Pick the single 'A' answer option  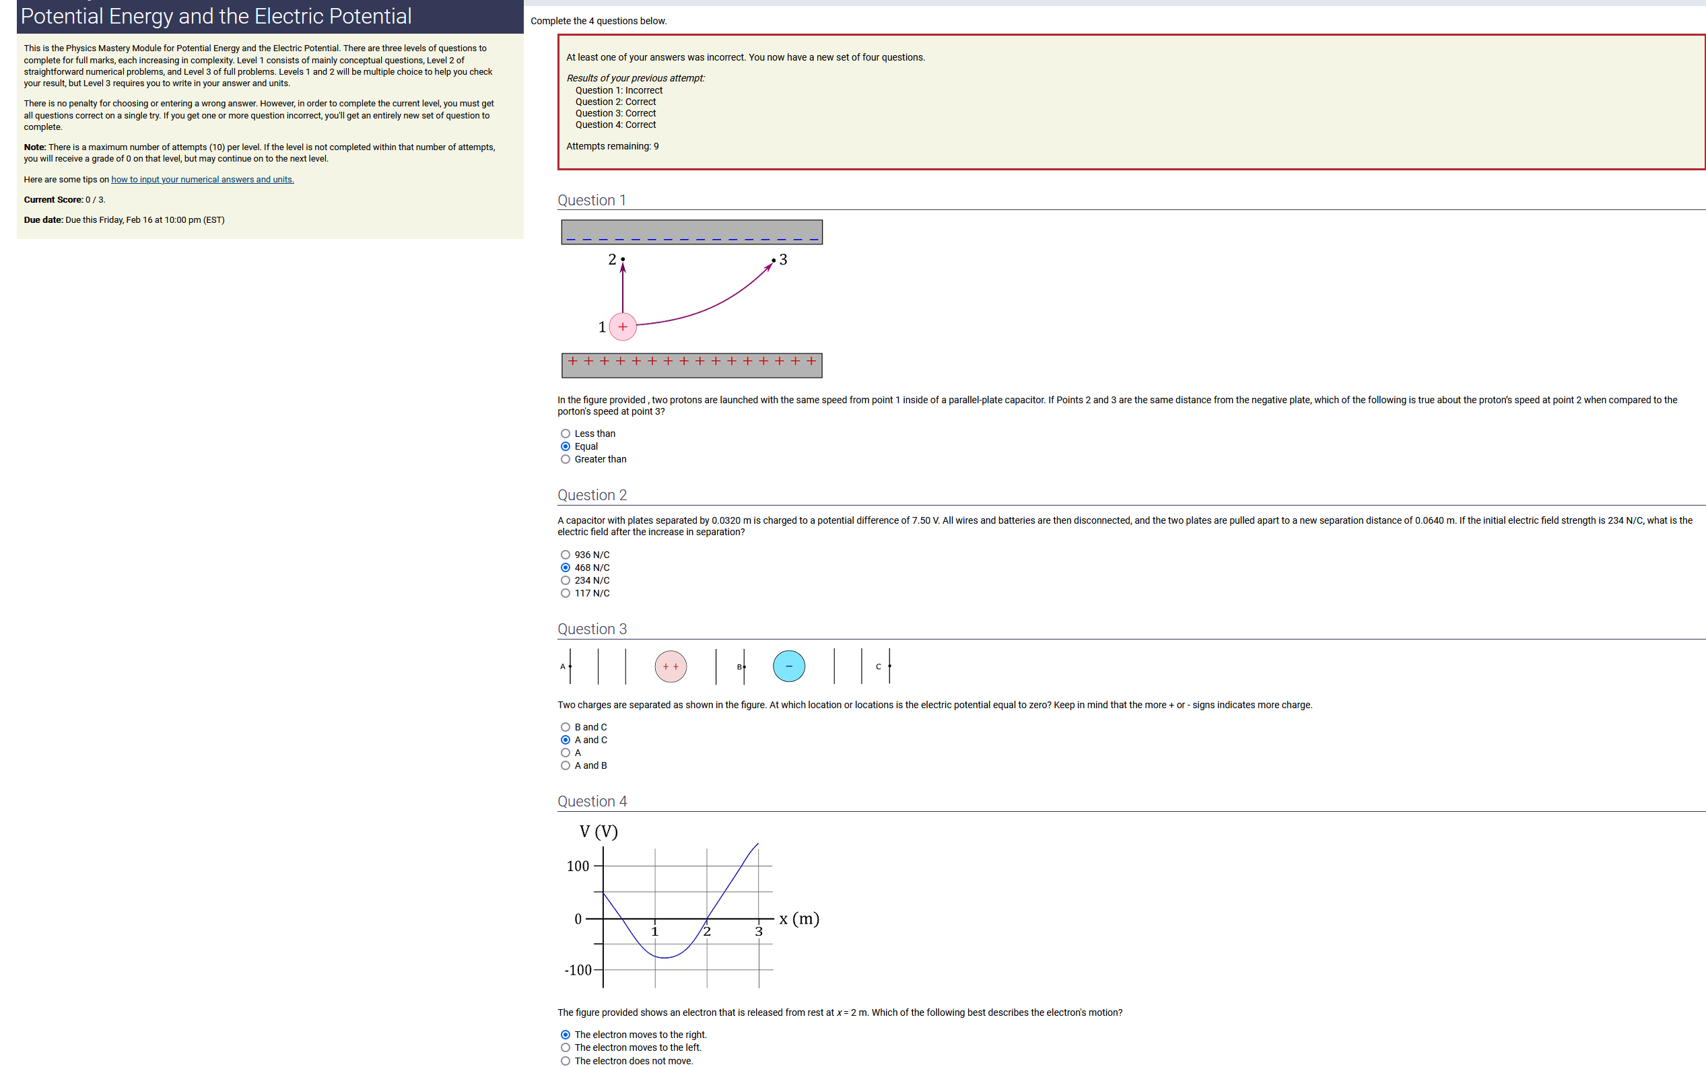[x=565, y=752]
